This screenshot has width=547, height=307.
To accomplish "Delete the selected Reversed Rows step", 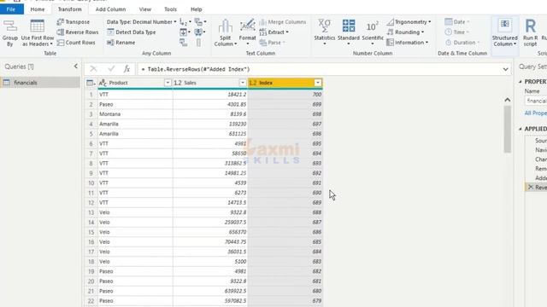I will (x=531, y=188).
